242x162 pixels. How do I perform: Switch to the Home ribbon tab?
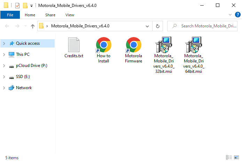(x=30, y=15)
